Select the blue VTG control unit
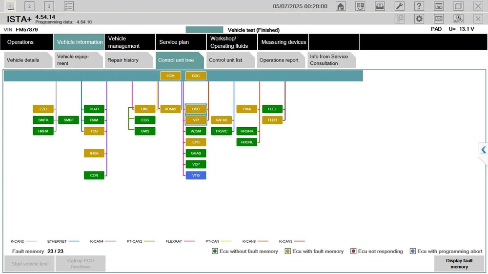The width and height of the screenshot is (488, 274). click(196, 176)
